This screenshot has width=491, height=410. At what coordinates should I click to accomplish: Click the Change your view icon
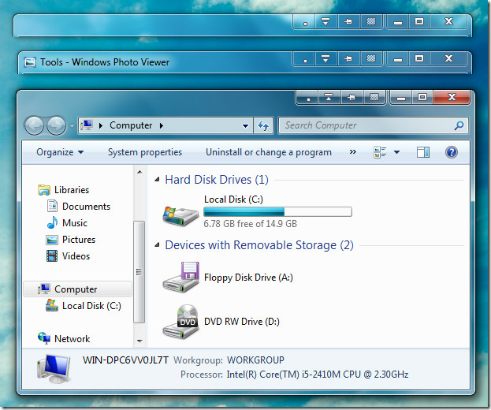pyautogui.click(x=380, y=152)
